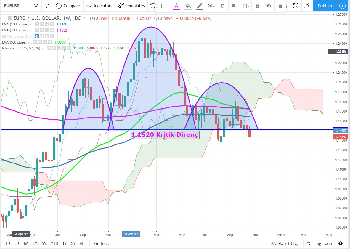Screen dimensions: 350x249
Task: Click the Compare symbol button
Action: click(x=68, y=6)
